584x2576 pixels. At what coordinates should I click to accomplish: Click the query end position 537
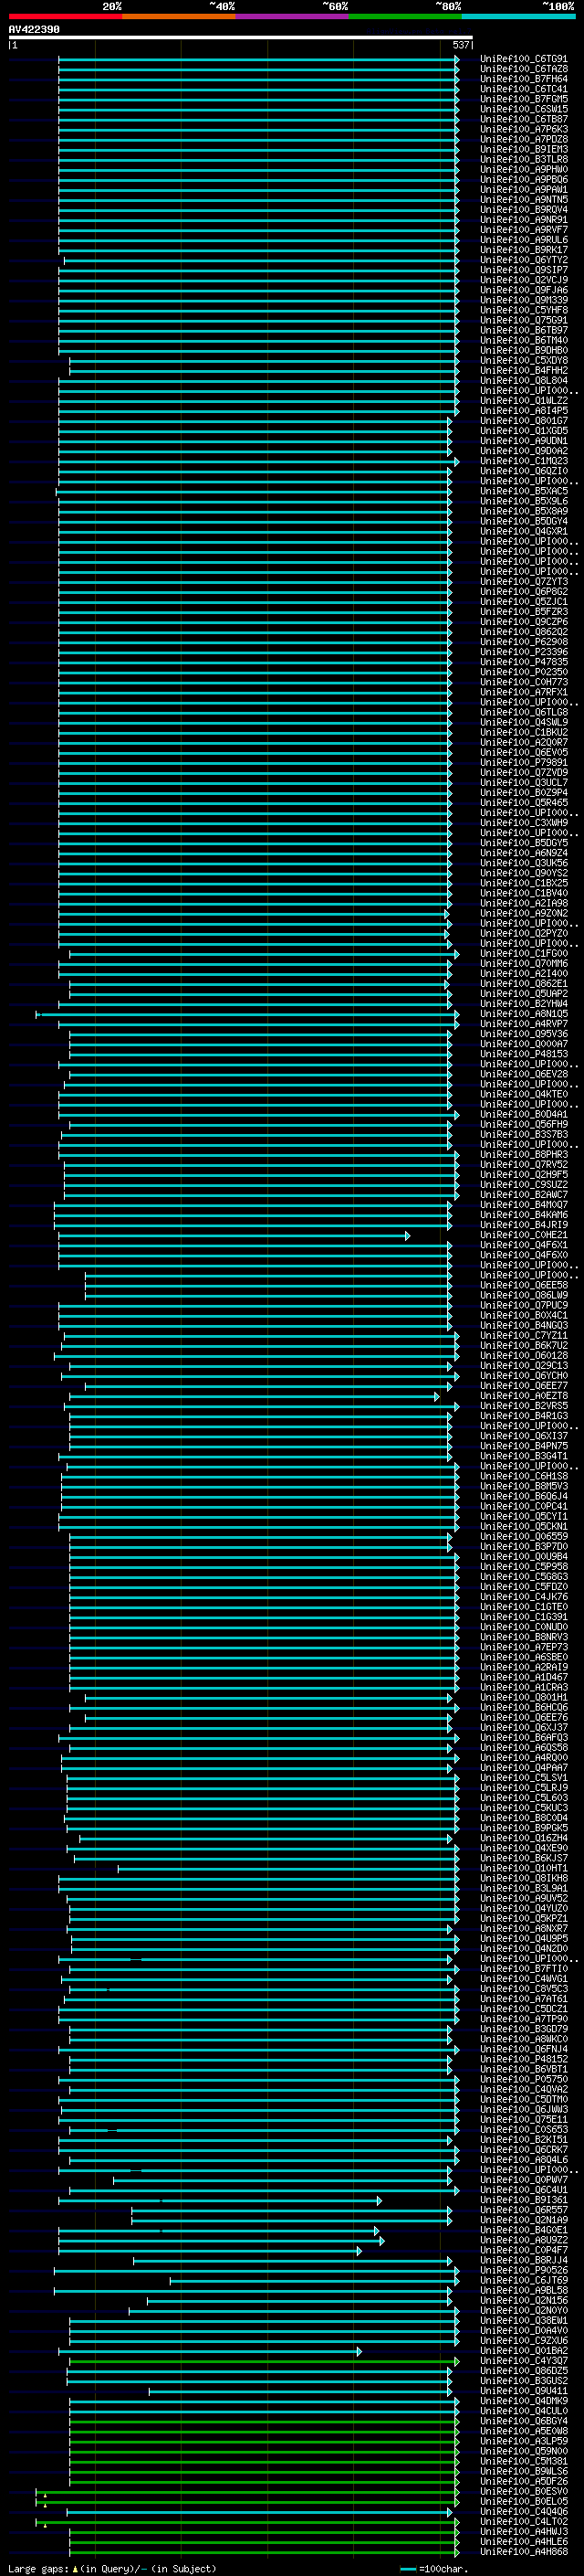[460, 45]
